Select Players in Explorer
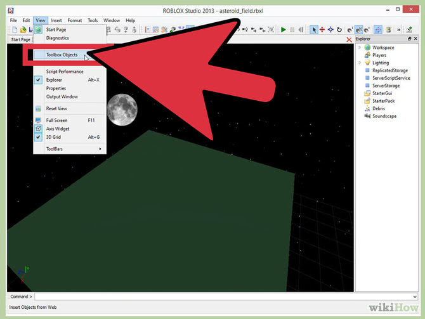 pyautogui.click(x=379, y=55)
